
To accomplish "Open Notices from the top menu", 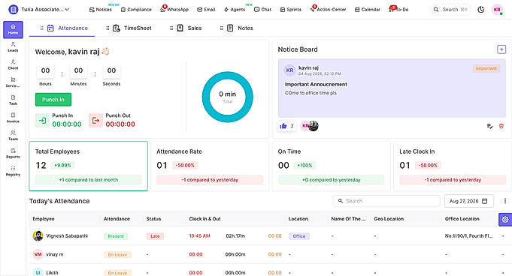I will point(101,10).
